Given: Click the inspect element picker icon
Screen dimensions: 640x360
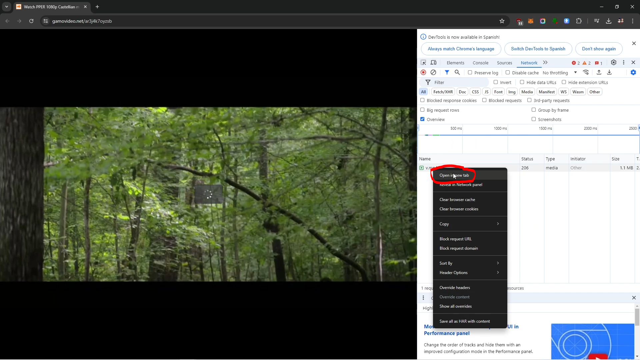Looking at the screenshot, I should pyautogui.click(x=423, y=63).
